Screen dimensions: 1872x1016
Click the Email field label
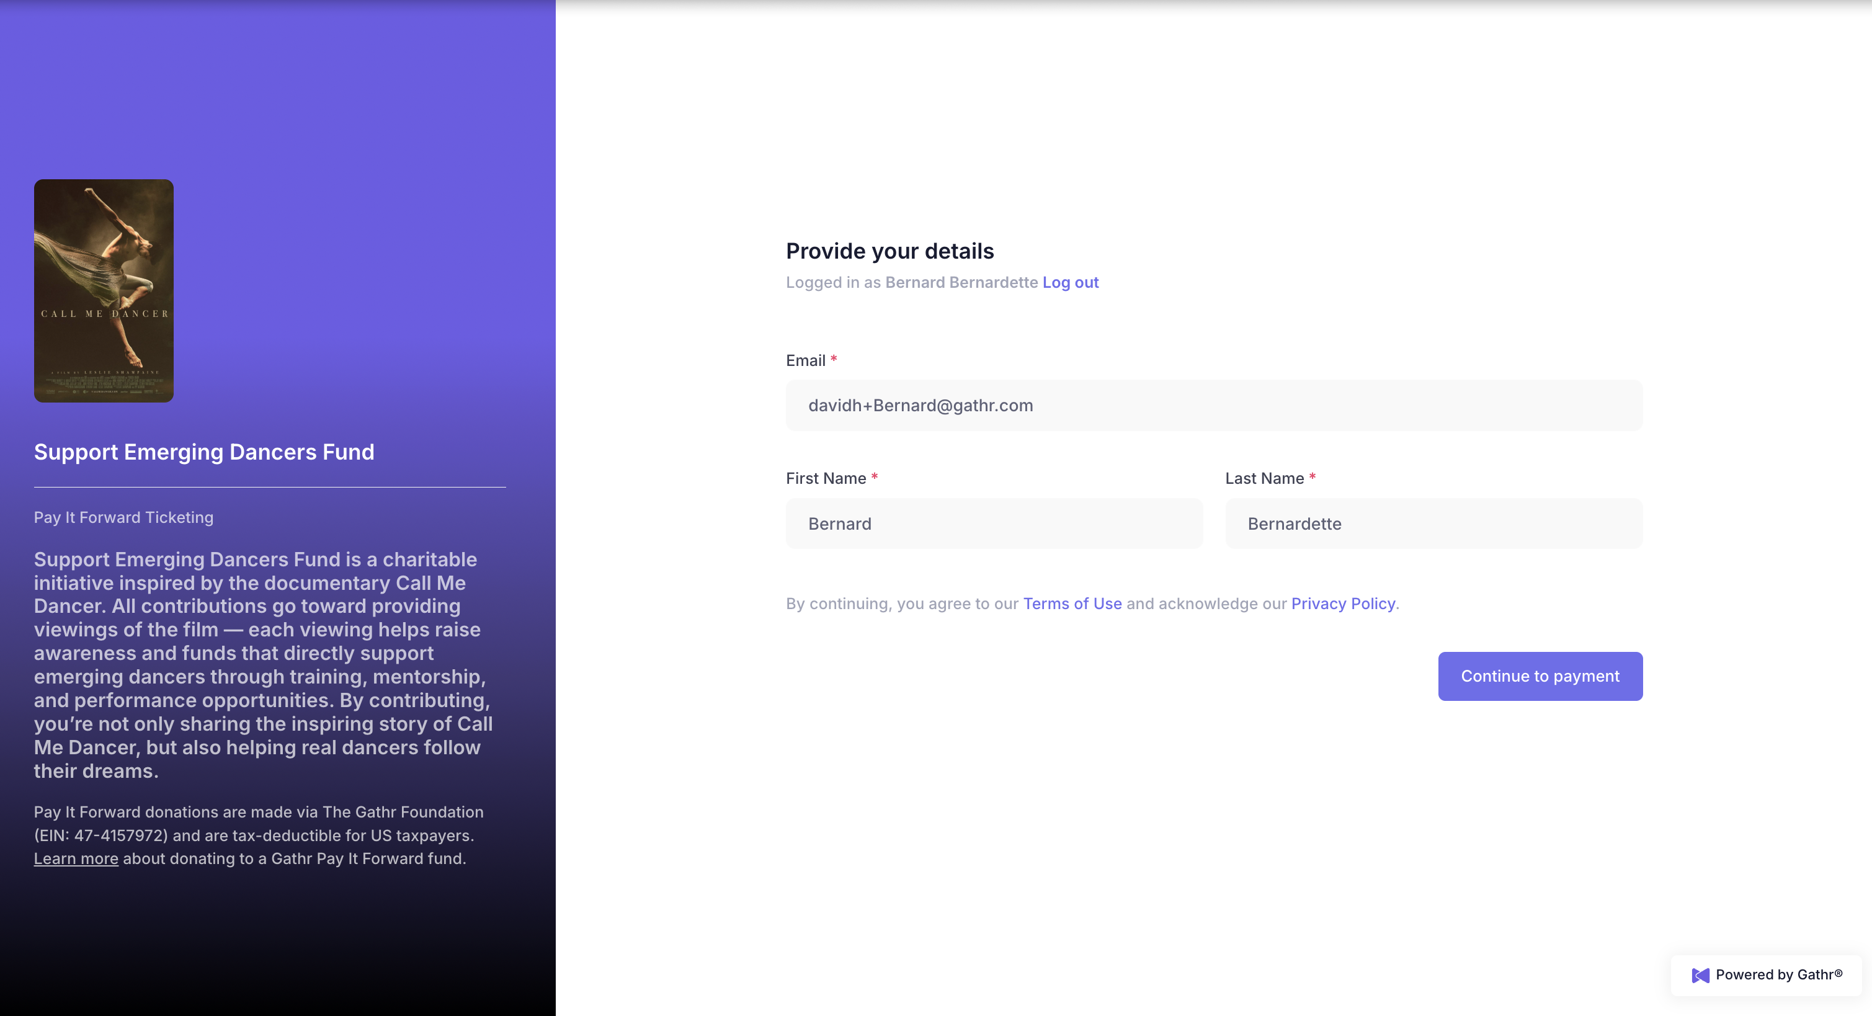pyautogui.click(x=805, y=360)
